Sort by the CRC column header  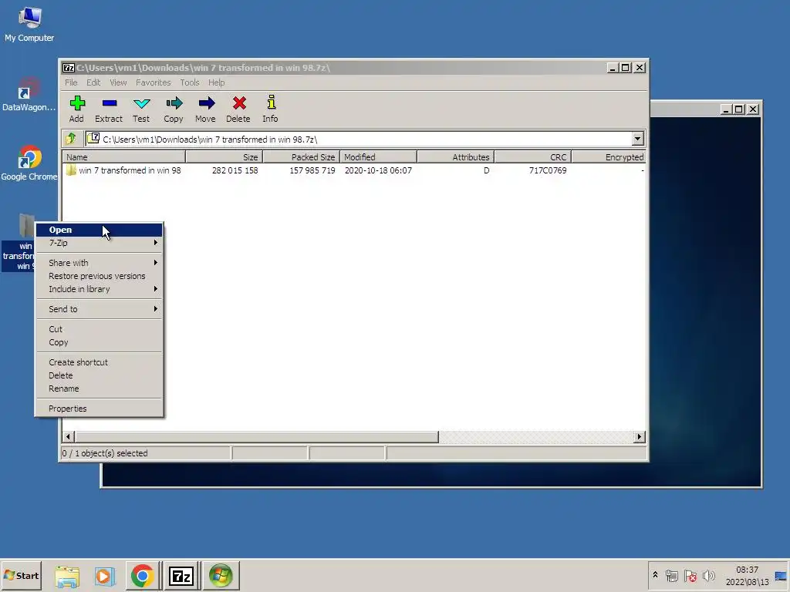coord(532,157)
